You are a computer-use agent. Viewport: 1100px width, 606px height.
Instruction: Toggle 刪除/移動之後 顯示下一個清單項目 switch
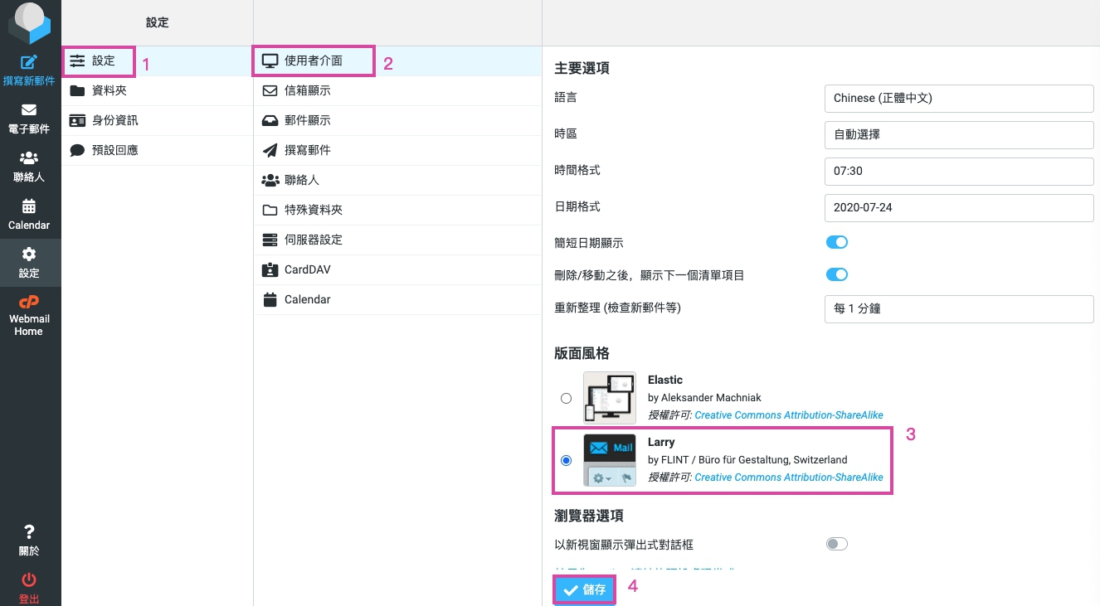pyautogui.click(x=836, y=274)
